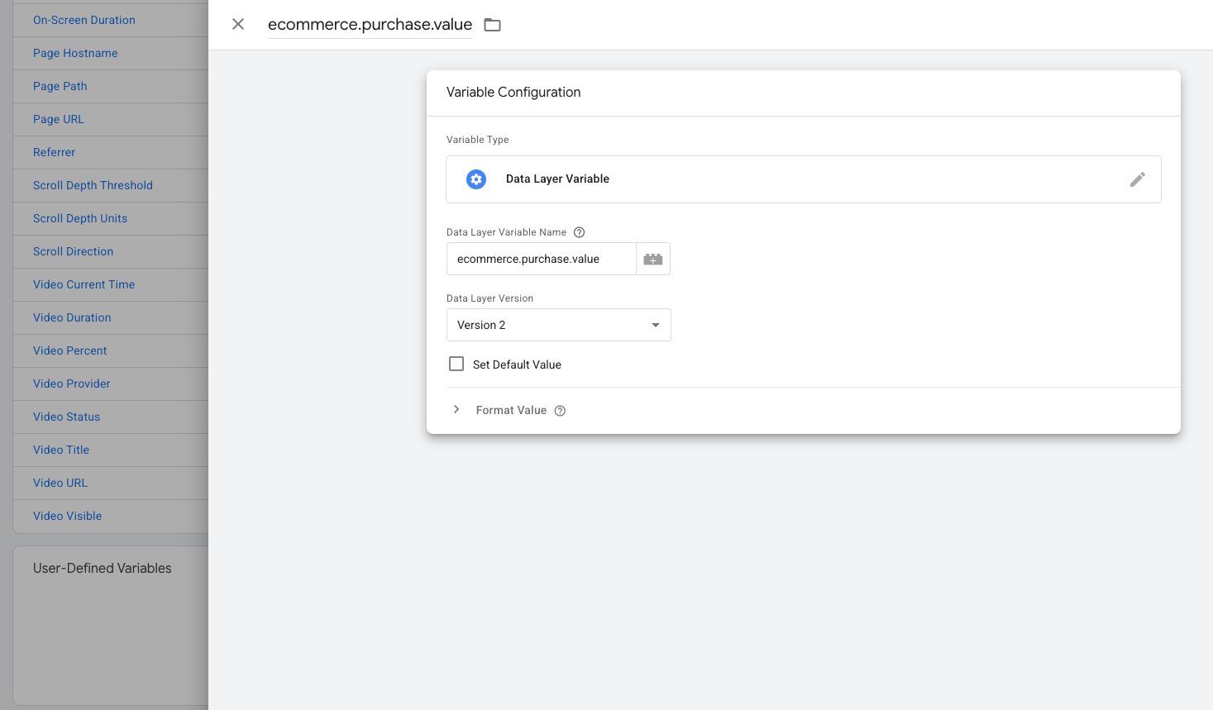Click the folder icon next to variable title
1213x710 pixels.
[493, 25]
